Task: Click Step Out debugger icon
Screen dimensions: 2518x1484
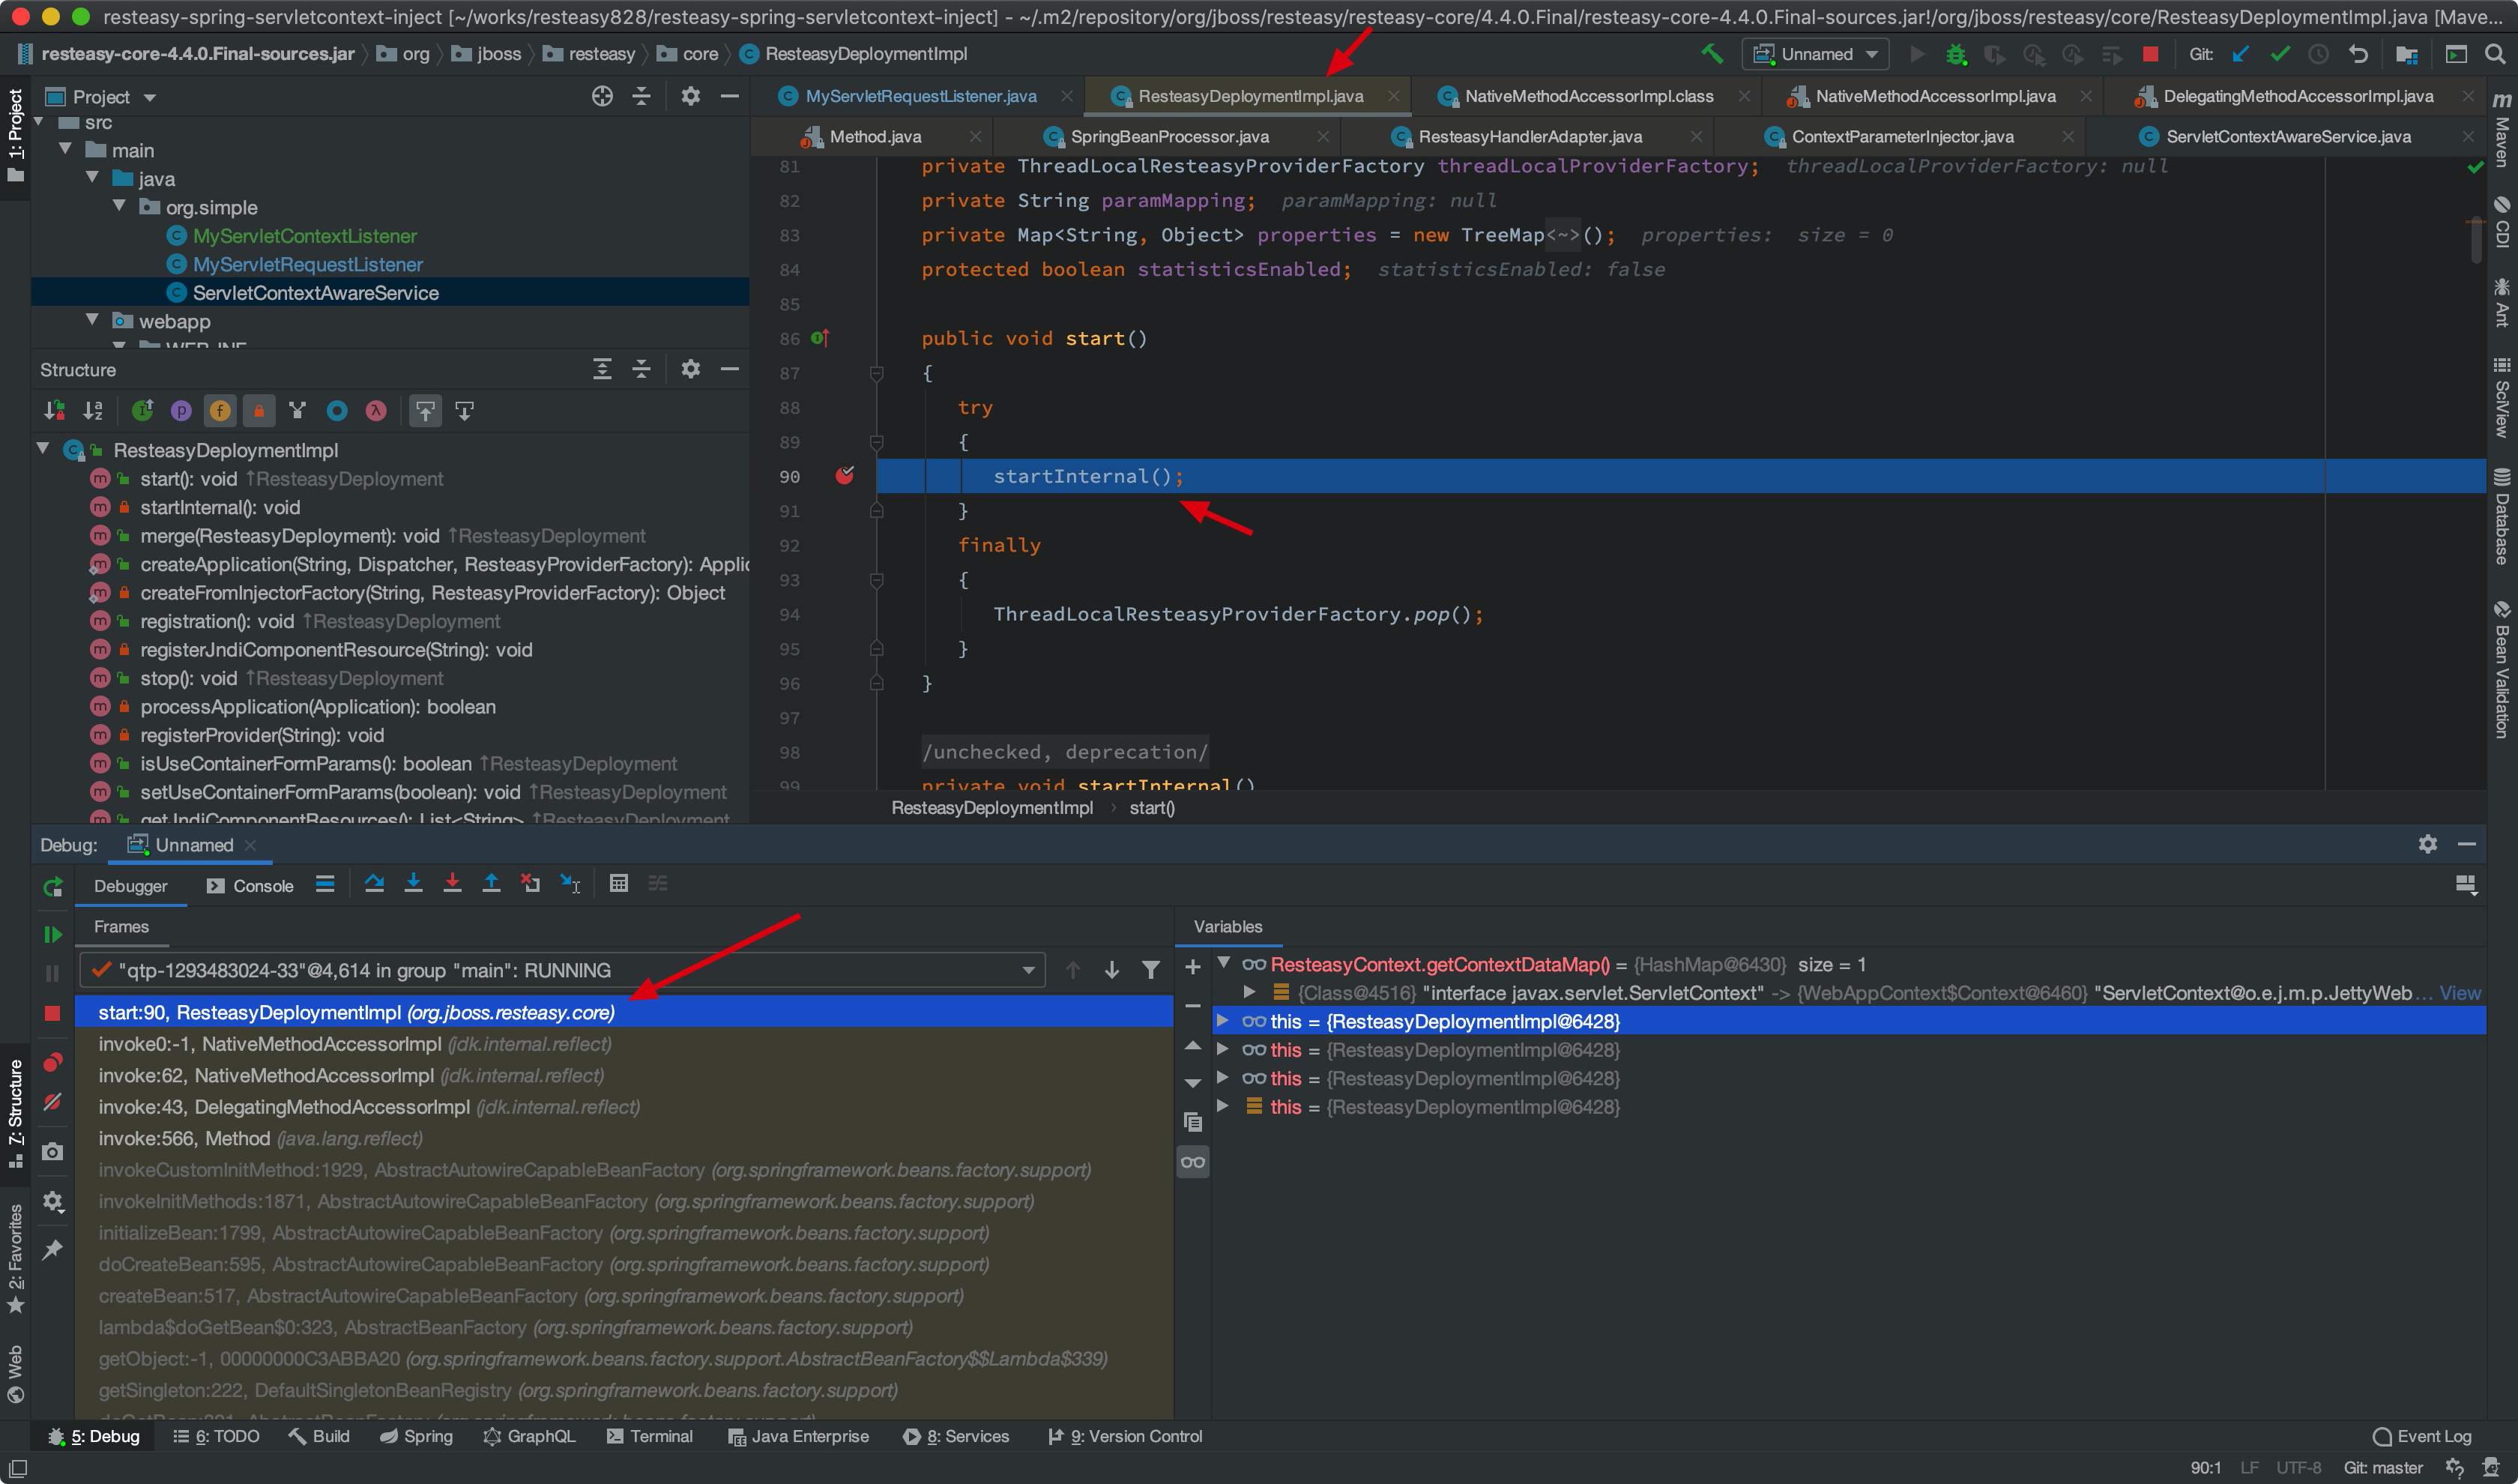Action: (491, 884)
